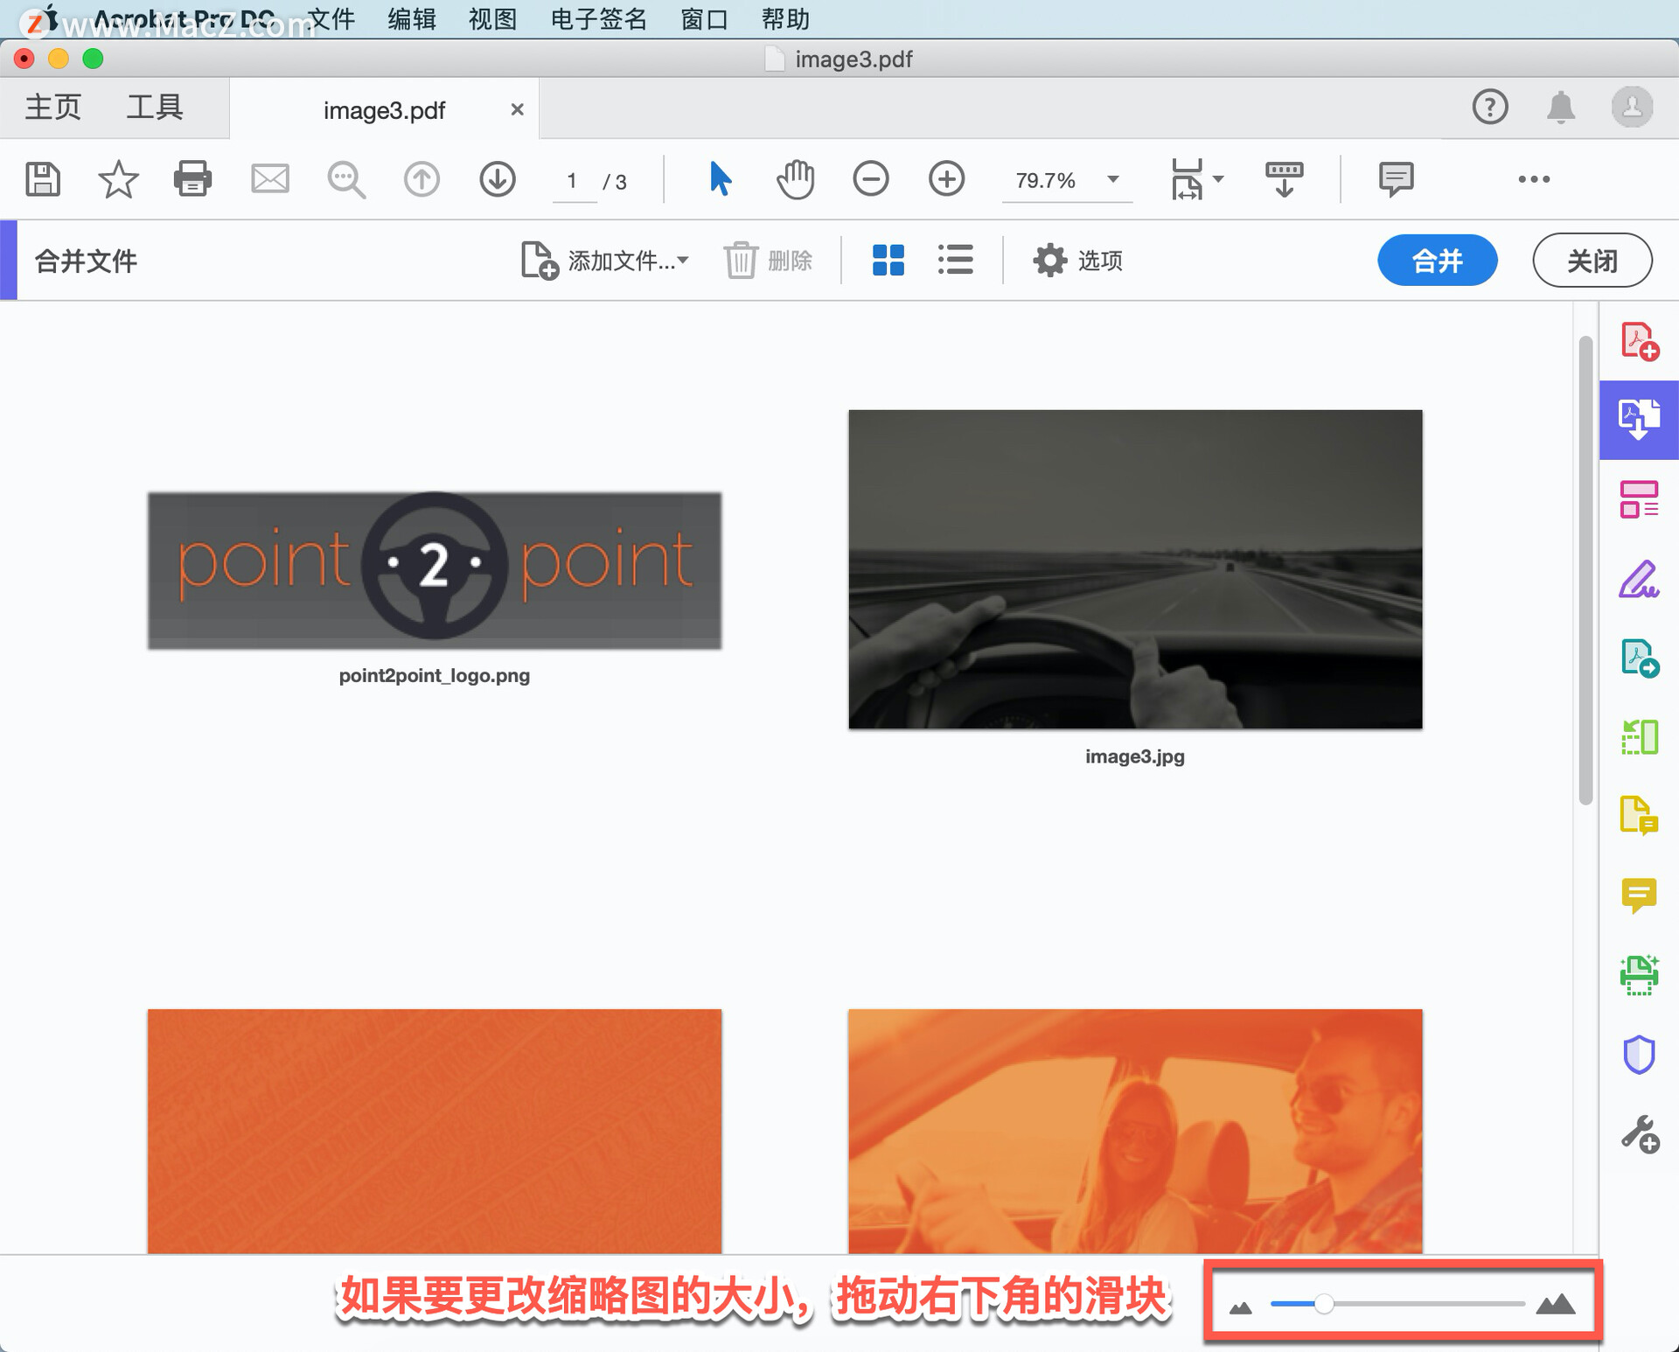This screenshot has width=1679, height=1352.
Task: Click the Save file icon
Action: (42, 179)
